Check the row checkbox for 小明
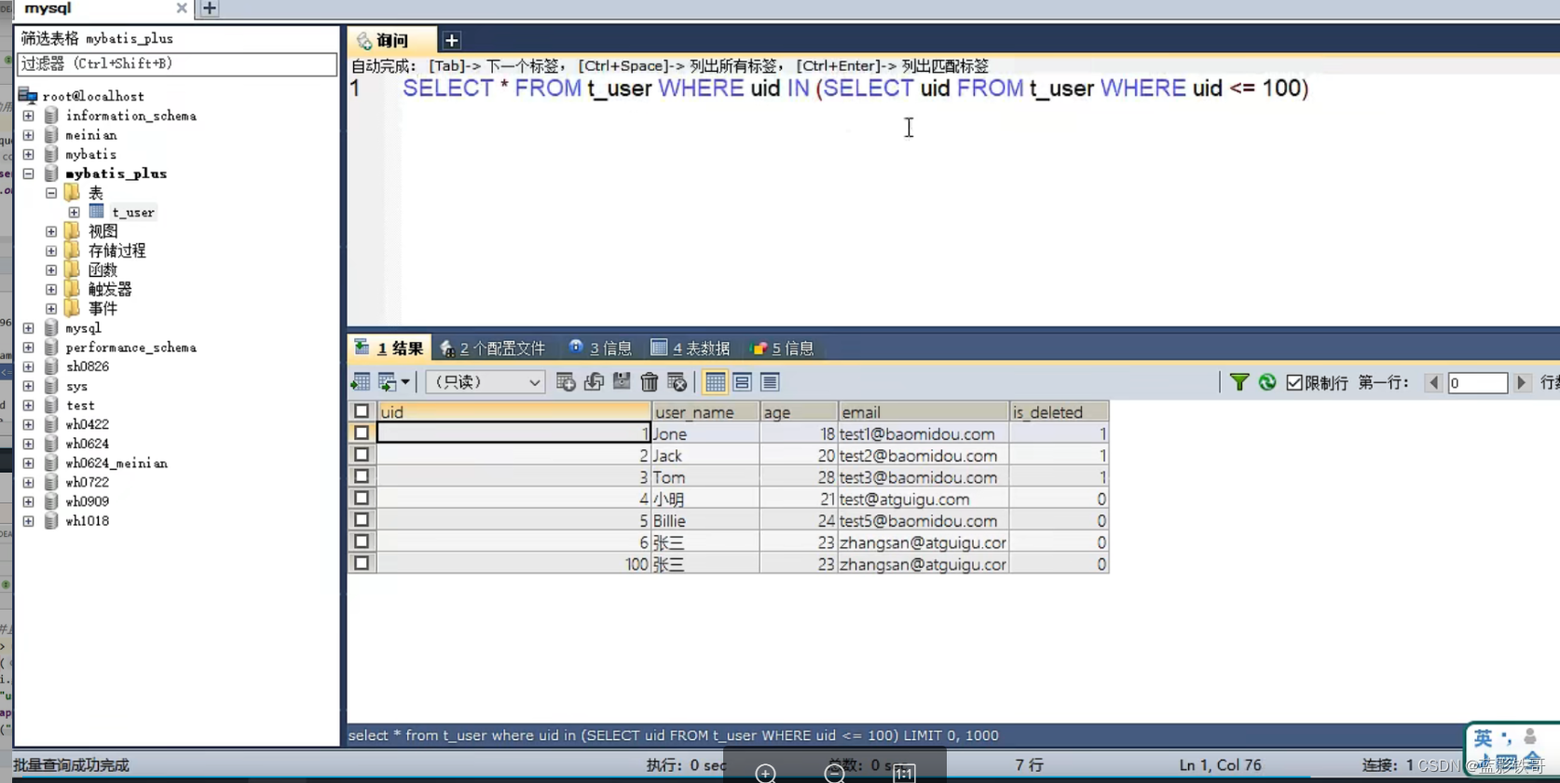This screenshot has height=783, width=1560. point(362,498)
